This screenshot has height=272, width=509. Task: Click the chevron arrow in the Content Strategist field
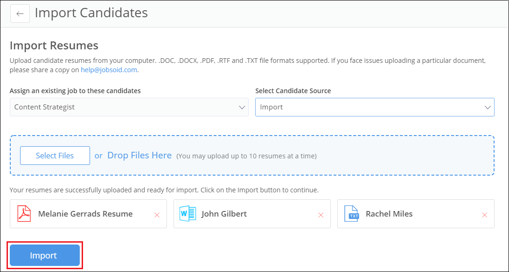tap(242, 107)
